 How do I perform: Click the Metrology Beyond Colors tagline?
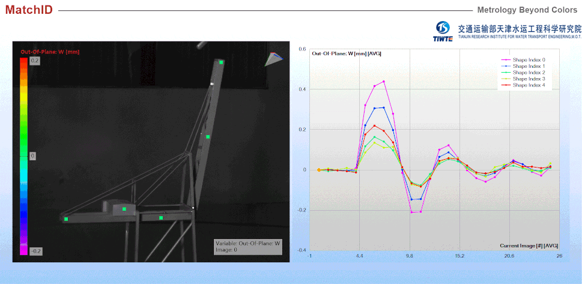pos(527,10)
